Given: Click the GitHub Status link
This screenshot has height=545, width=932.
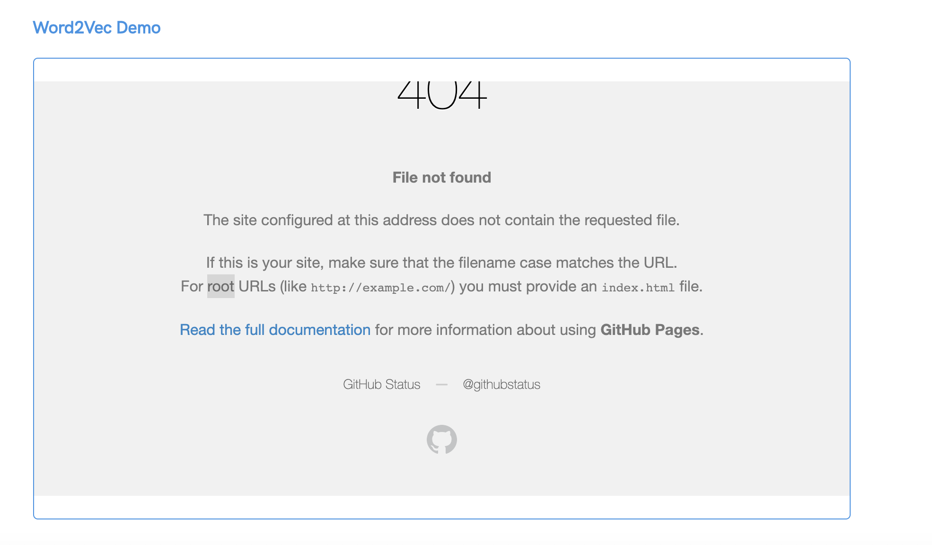Looking at the screenshot, I should [x=382, y=385].
